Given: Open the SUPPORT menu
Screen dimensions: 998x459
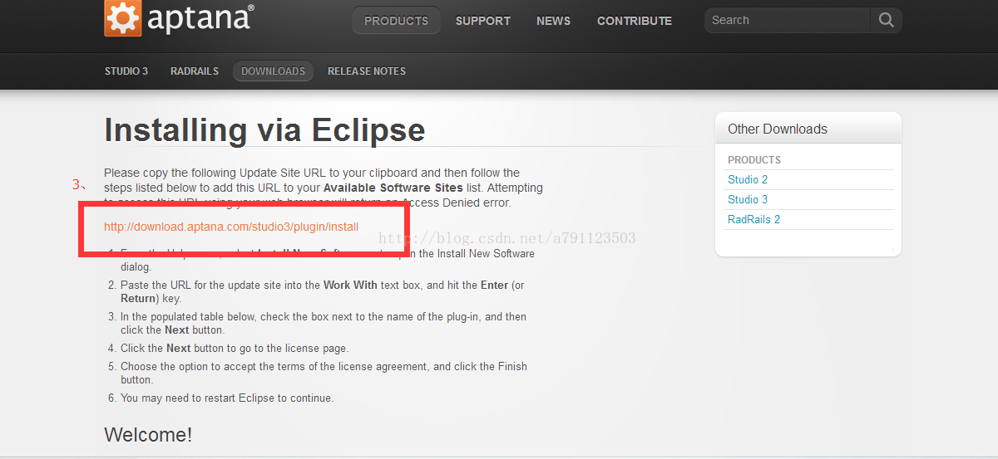Looking at the screenshot, I should click(483, 21).
